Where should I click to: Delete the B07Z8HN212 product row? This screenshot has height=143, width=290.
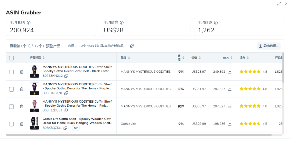(22, 72)
